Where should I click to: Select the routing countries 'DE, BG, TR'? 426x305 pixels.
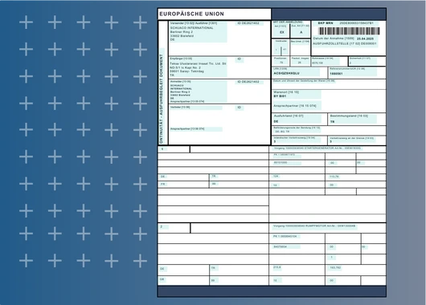point(282,132)
